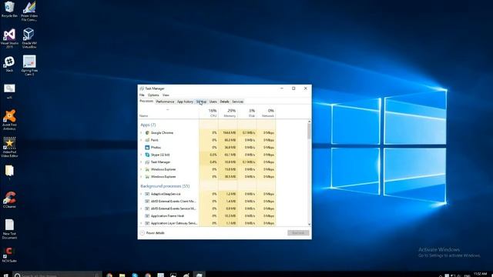Open Prism Video File Converter desktop shortcut
Image resolution: width=493 pixels, height=277 pixels.
point(29,11)
